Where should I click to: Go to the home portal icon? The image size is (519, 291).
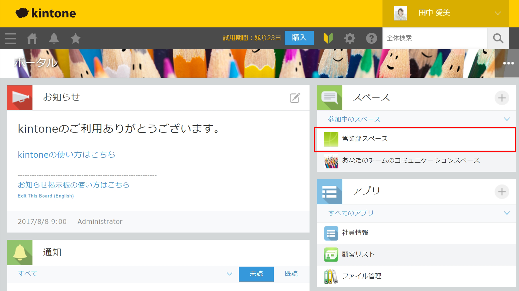tap(32, 38)
